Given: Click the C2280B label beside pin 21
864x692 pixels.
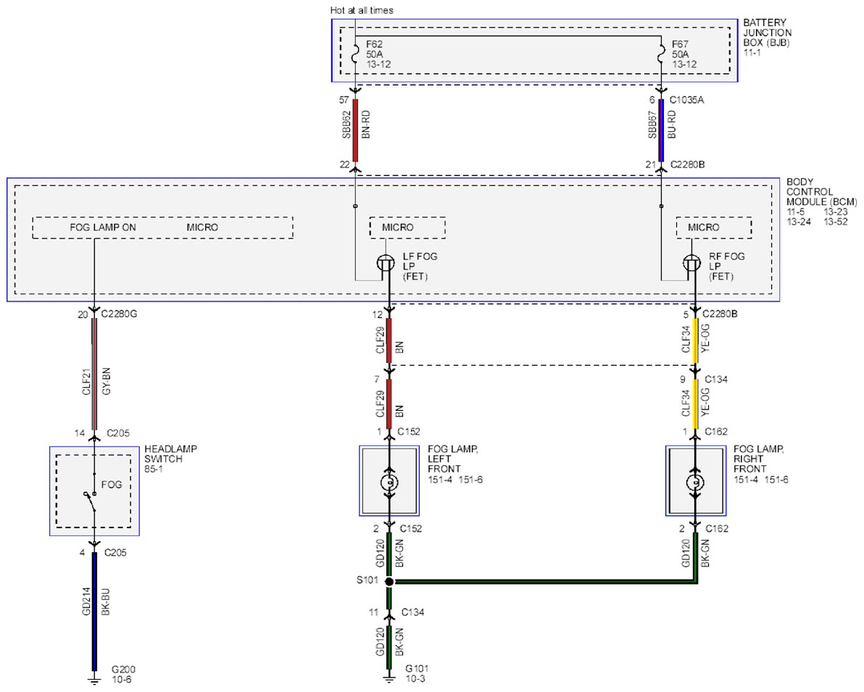Looking at the screenshot, I should (687, 164).
